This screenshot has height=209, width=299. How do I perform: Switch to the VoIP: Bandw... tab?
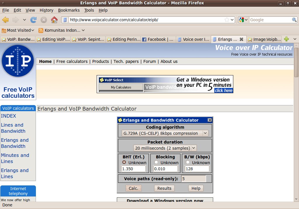[x=18, y=39]
